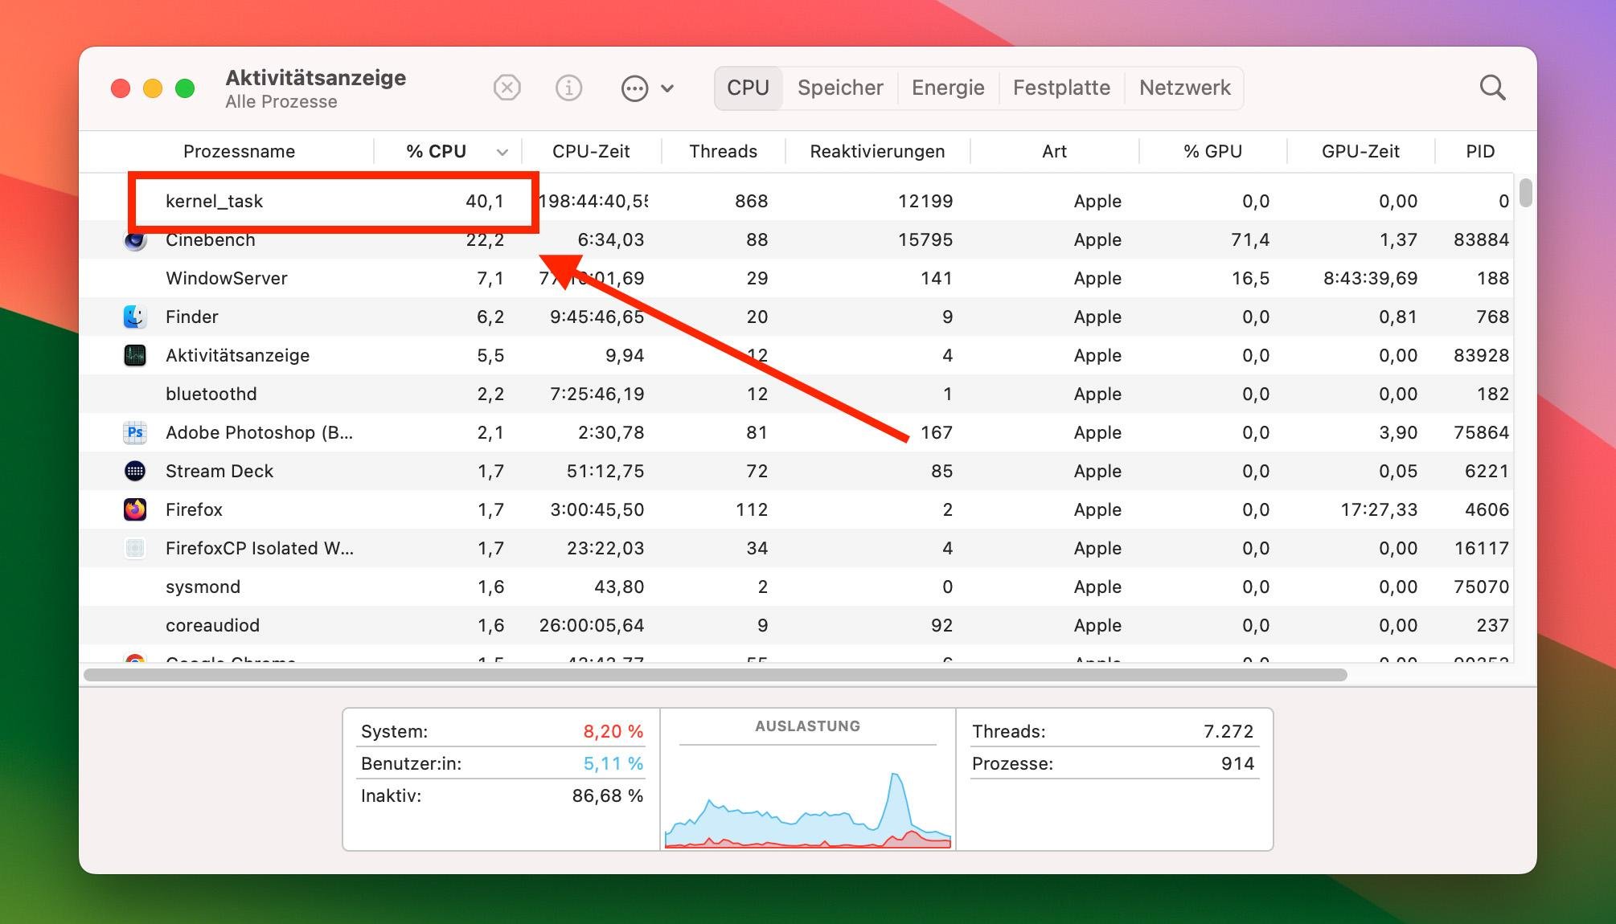
Task: Click the Stream Deck app icon
Action: (x=135, y=471)
